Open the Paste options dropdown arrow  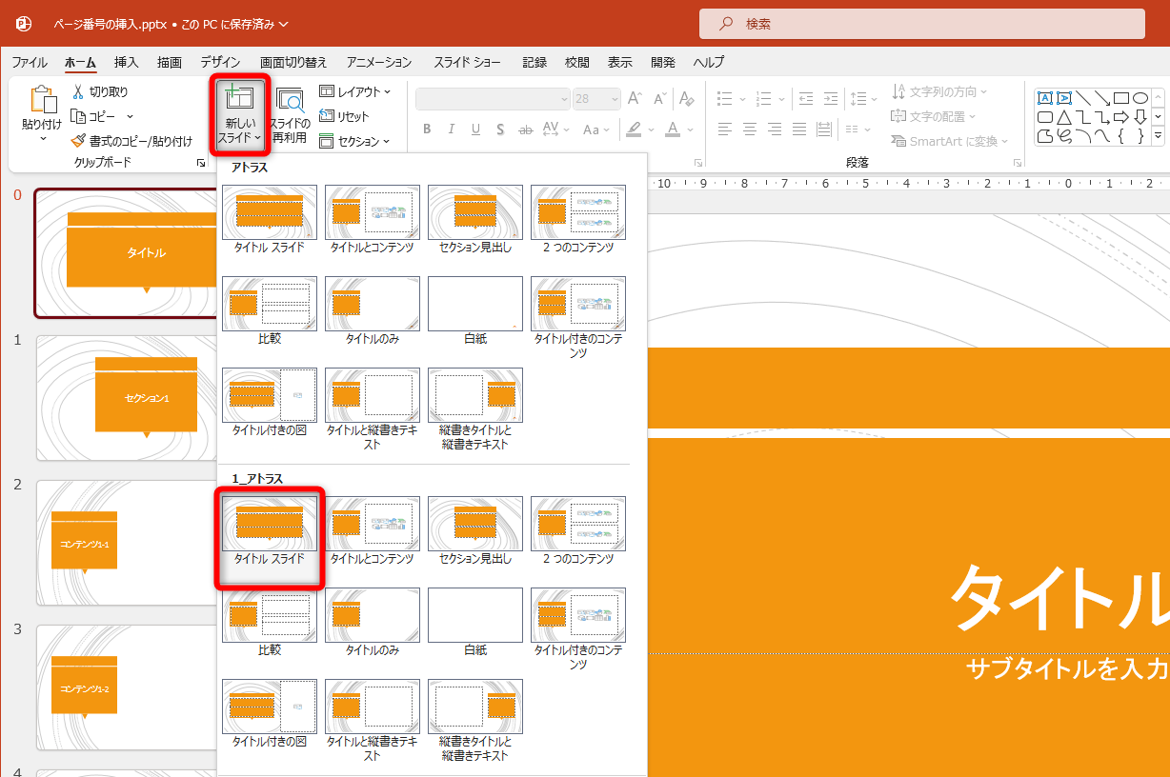[44, 139]
